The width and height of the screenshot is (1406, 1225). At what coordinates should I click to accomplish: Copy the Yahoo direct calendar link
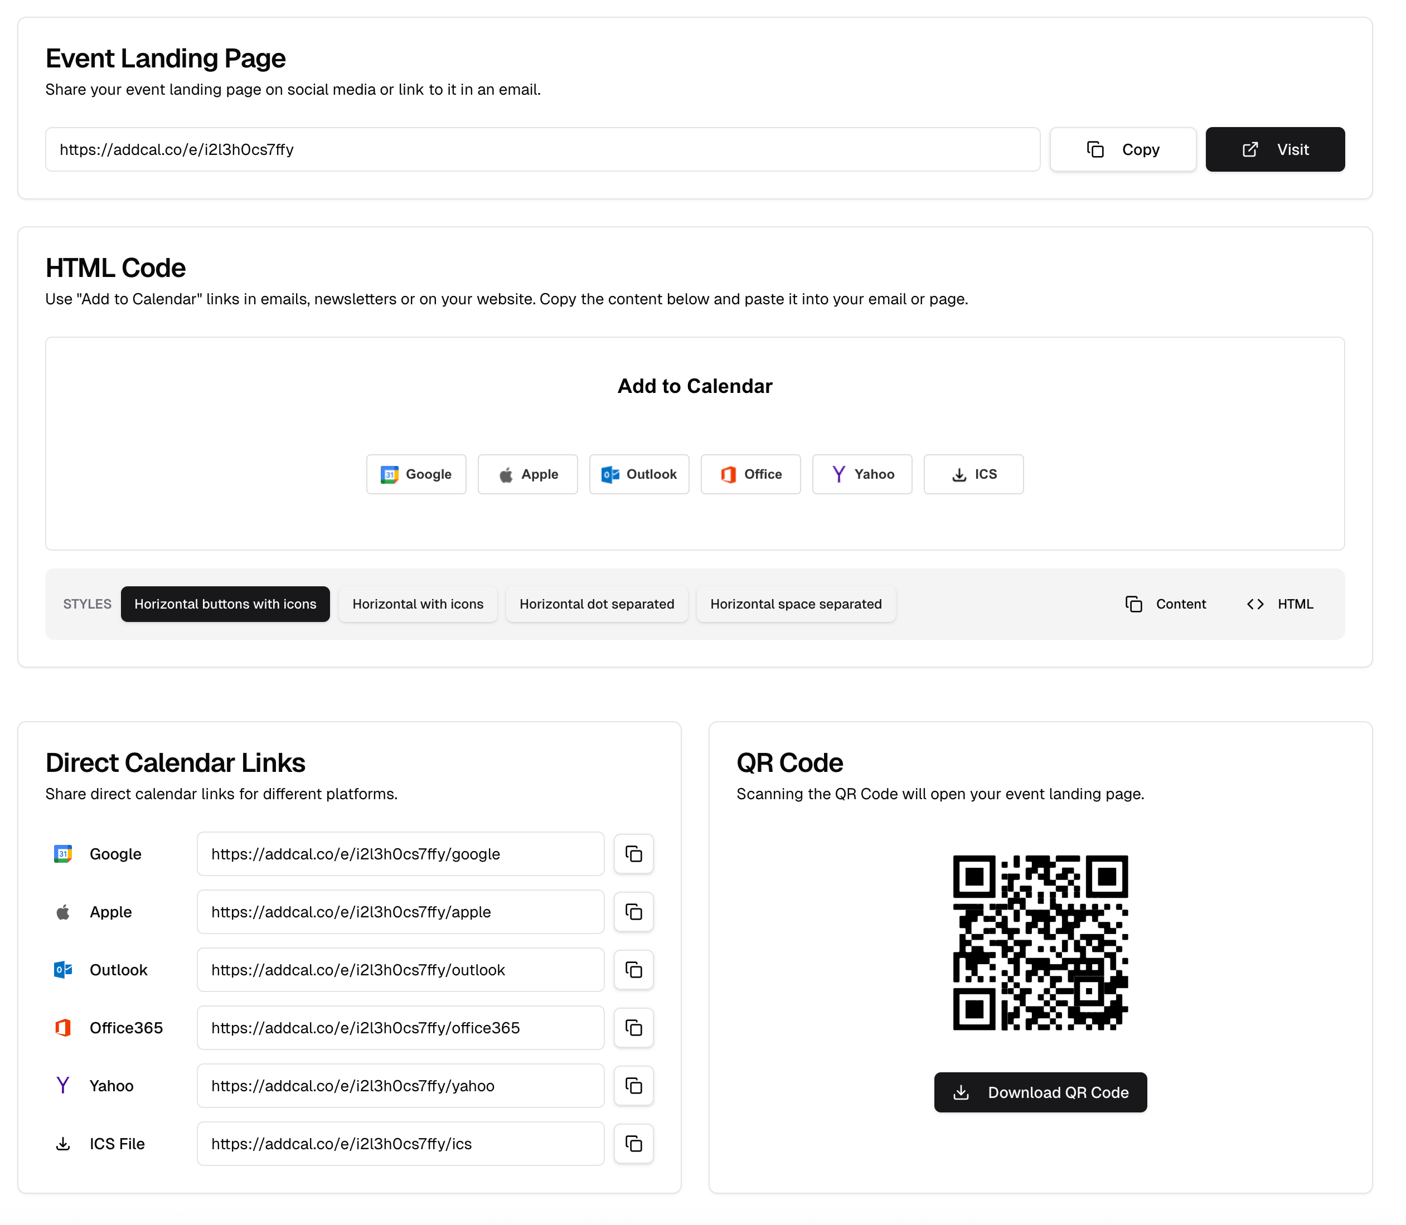click(x=633, y=1086)
